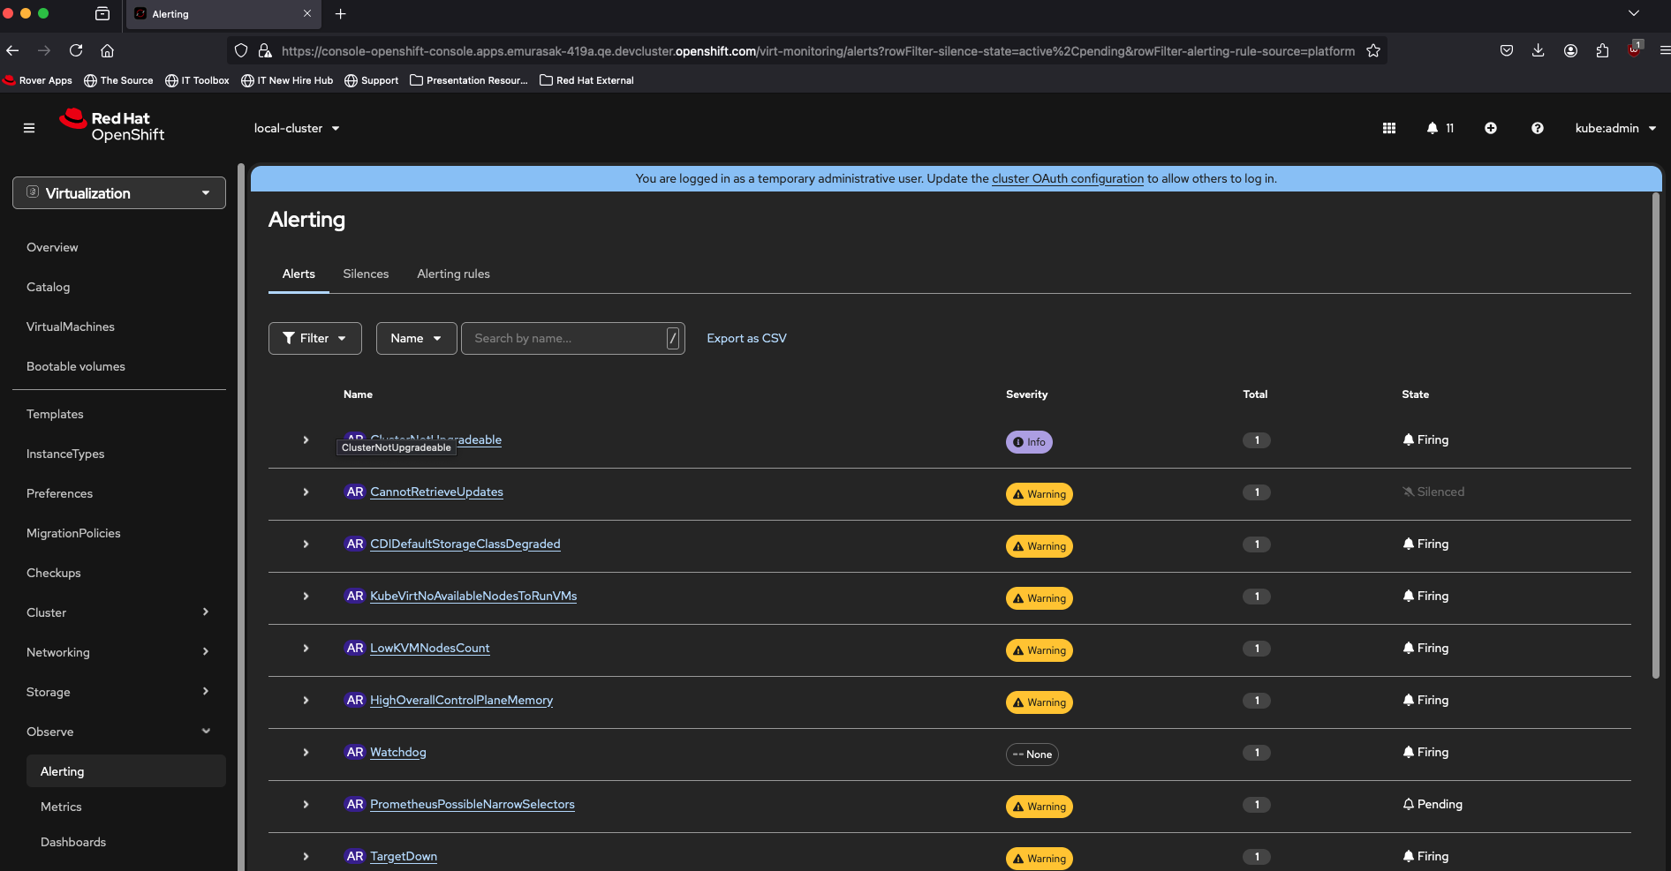Image resolution: width=1671 pixels, height=871 pixels.
Task: Open the application launcher grid
Action: 1389,128
